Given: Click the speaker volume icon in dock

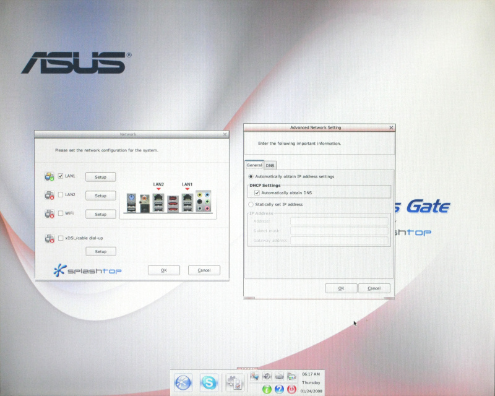Looking at the screenshot, I should click(267, 376).
